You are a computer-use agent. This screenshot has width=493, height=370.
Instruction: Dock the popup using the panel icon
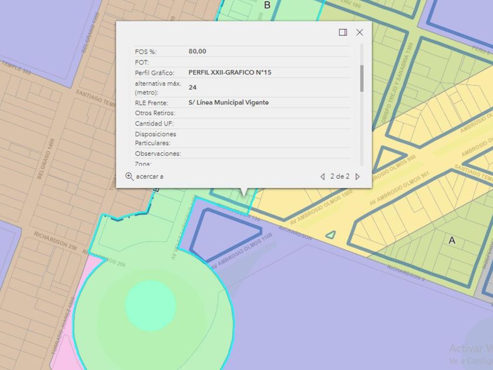tap(343, 32)
